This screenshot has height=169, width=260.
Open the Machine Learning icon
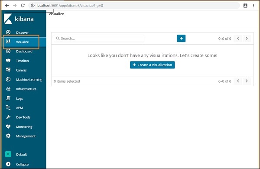[x=8, y=79]
